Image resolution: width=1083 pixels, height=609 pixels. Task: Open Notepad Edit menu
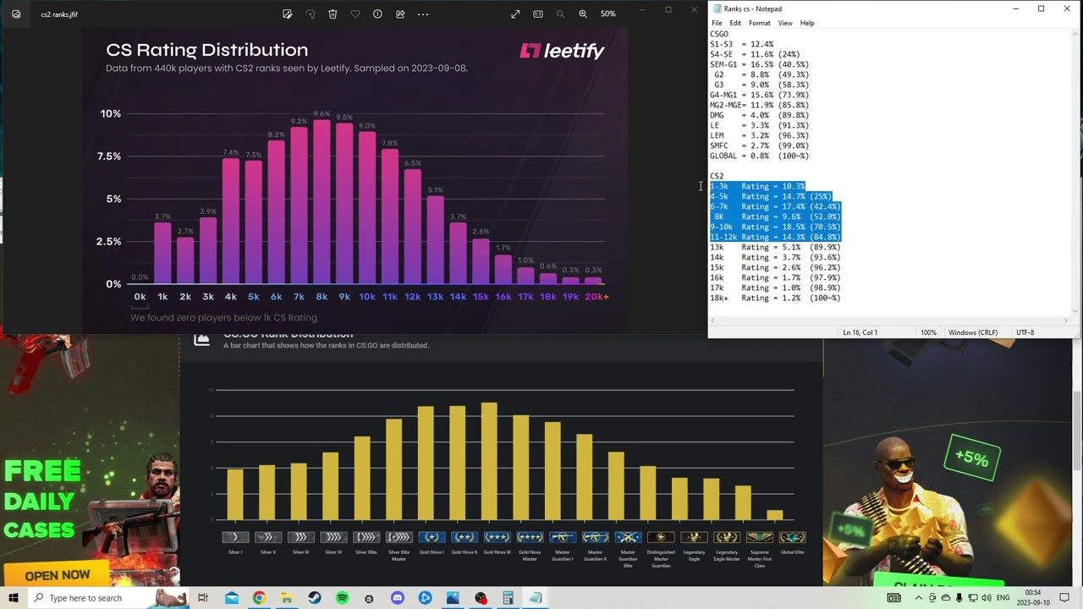tap(735, 23)
